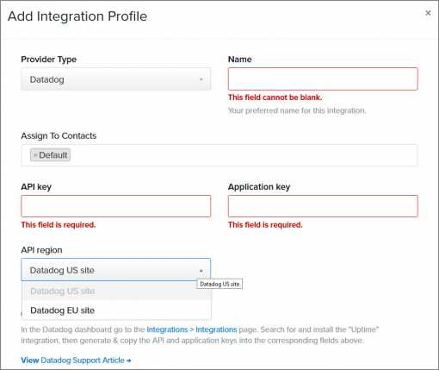Screen dimensions: 439x370
Task: Remove the Default contact tag
Action: pos(35,155)
